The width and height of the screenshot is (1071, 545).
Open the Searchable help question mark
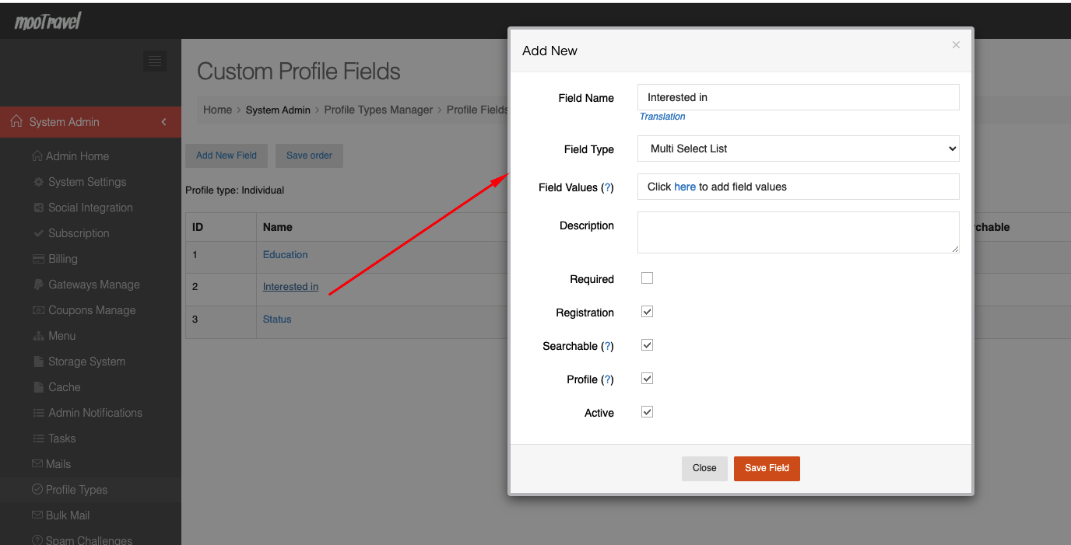(608, 346)
